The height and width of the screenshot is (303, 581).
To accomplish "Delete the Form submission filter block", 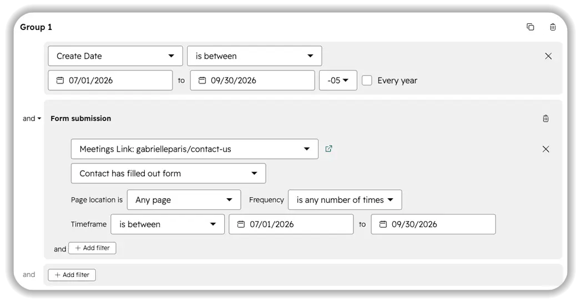I will pyautogui.click(x=545, y=119).
